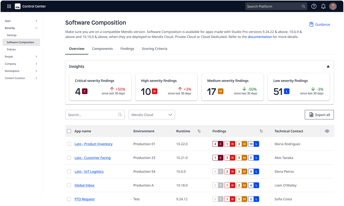Toggle column visibility eye icon
344x206 pixels.
tap(327, 131)
